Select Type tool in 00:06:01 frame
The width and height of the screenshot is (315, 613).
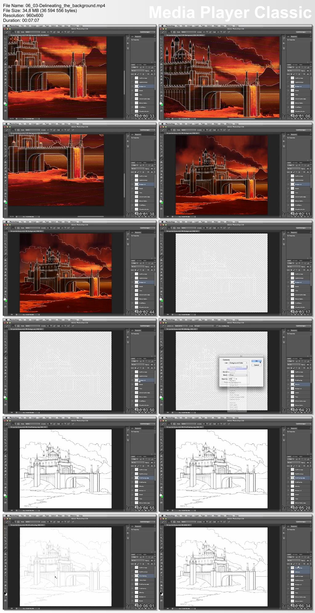(5, 576)
